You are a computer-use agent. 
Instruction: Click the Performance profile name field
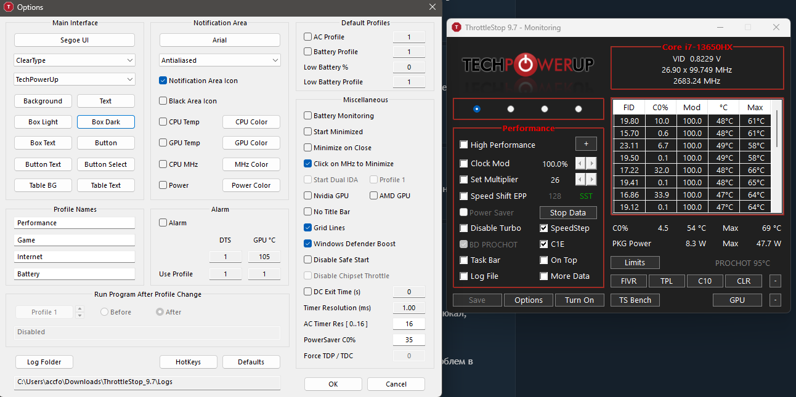click(x=75, y=223)
